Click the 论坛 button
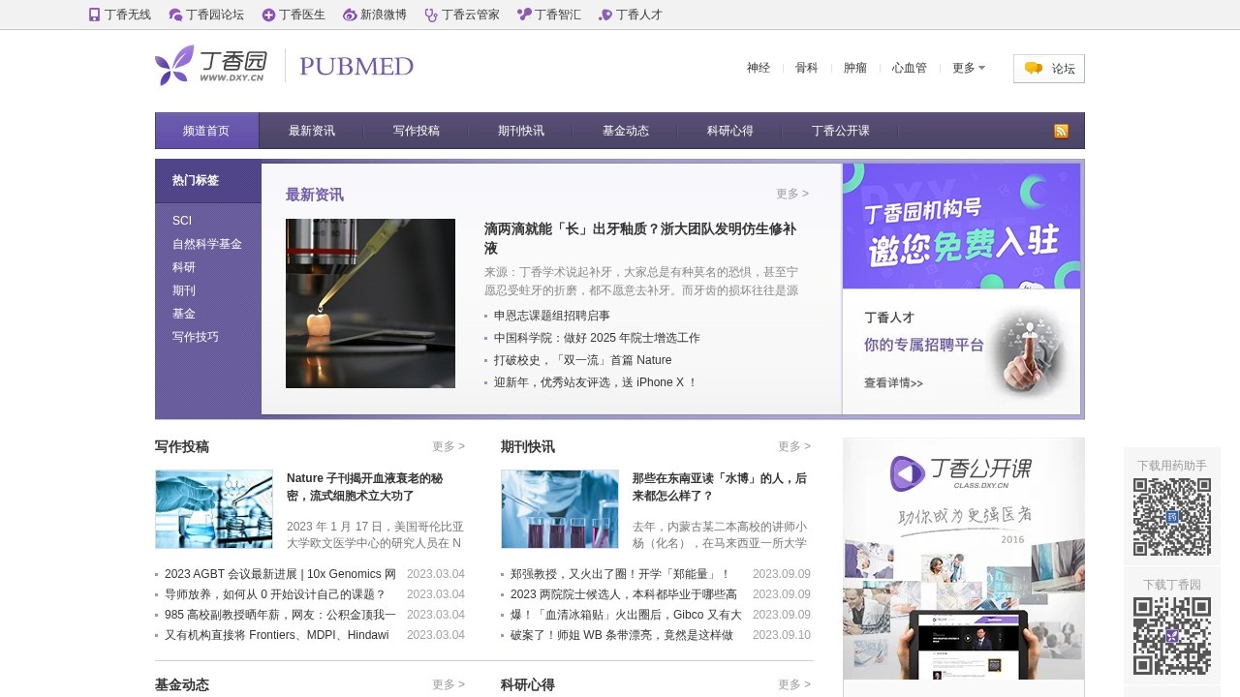The image size is (1240, 697). point(1049,69)
